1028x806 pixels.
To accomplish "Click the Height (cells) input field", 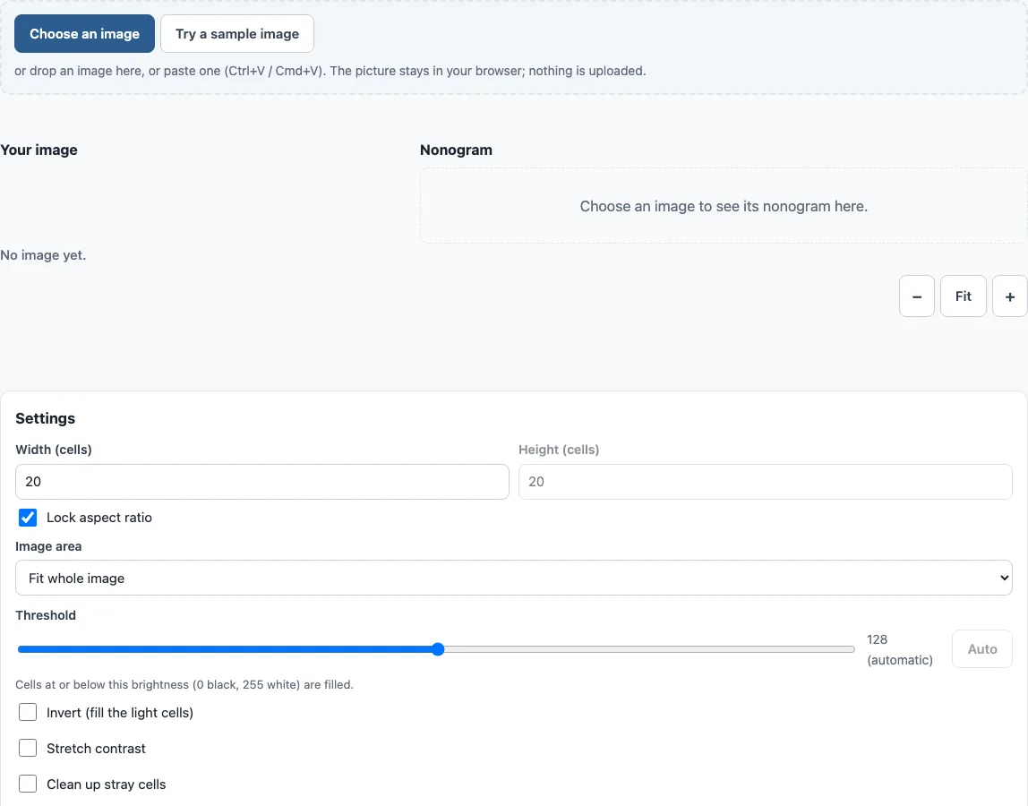I will pos(765,482).
